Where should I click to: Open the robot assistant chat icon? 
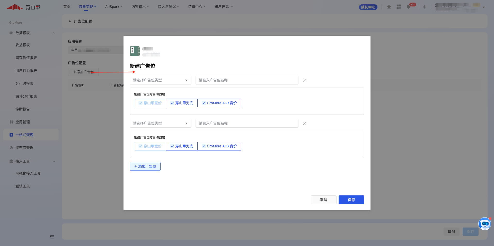click(485, 224)
